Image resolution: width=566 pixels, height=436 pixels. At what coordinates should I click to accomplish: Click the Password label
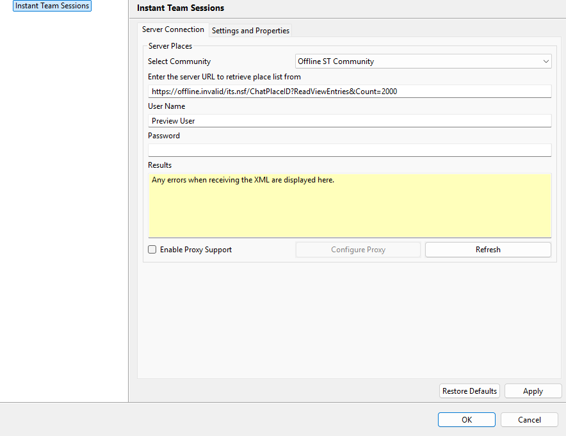pyautogui.click(x=163, y=136)
